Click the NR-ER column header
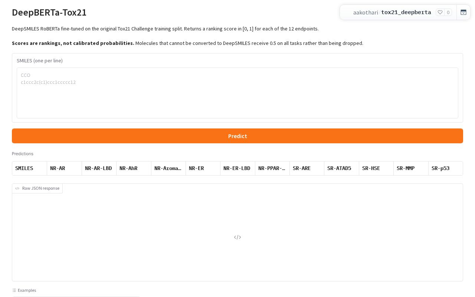Screen dimensions: 475x297 click(x=203, y=168)
